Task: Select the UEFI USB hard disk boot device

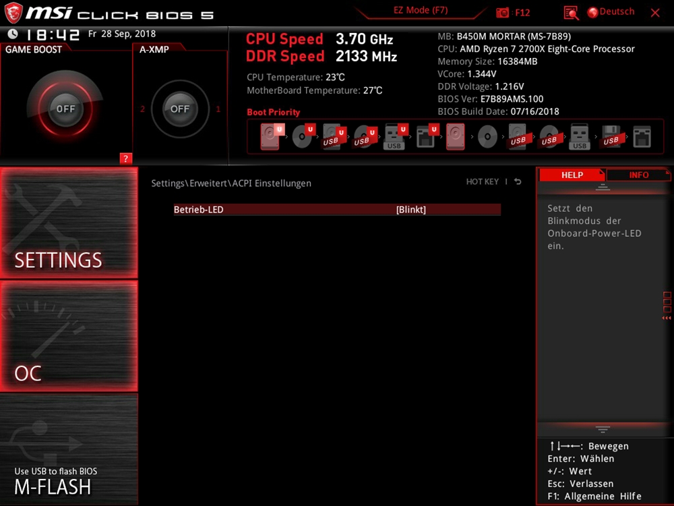Action: [x=334, y=137]
